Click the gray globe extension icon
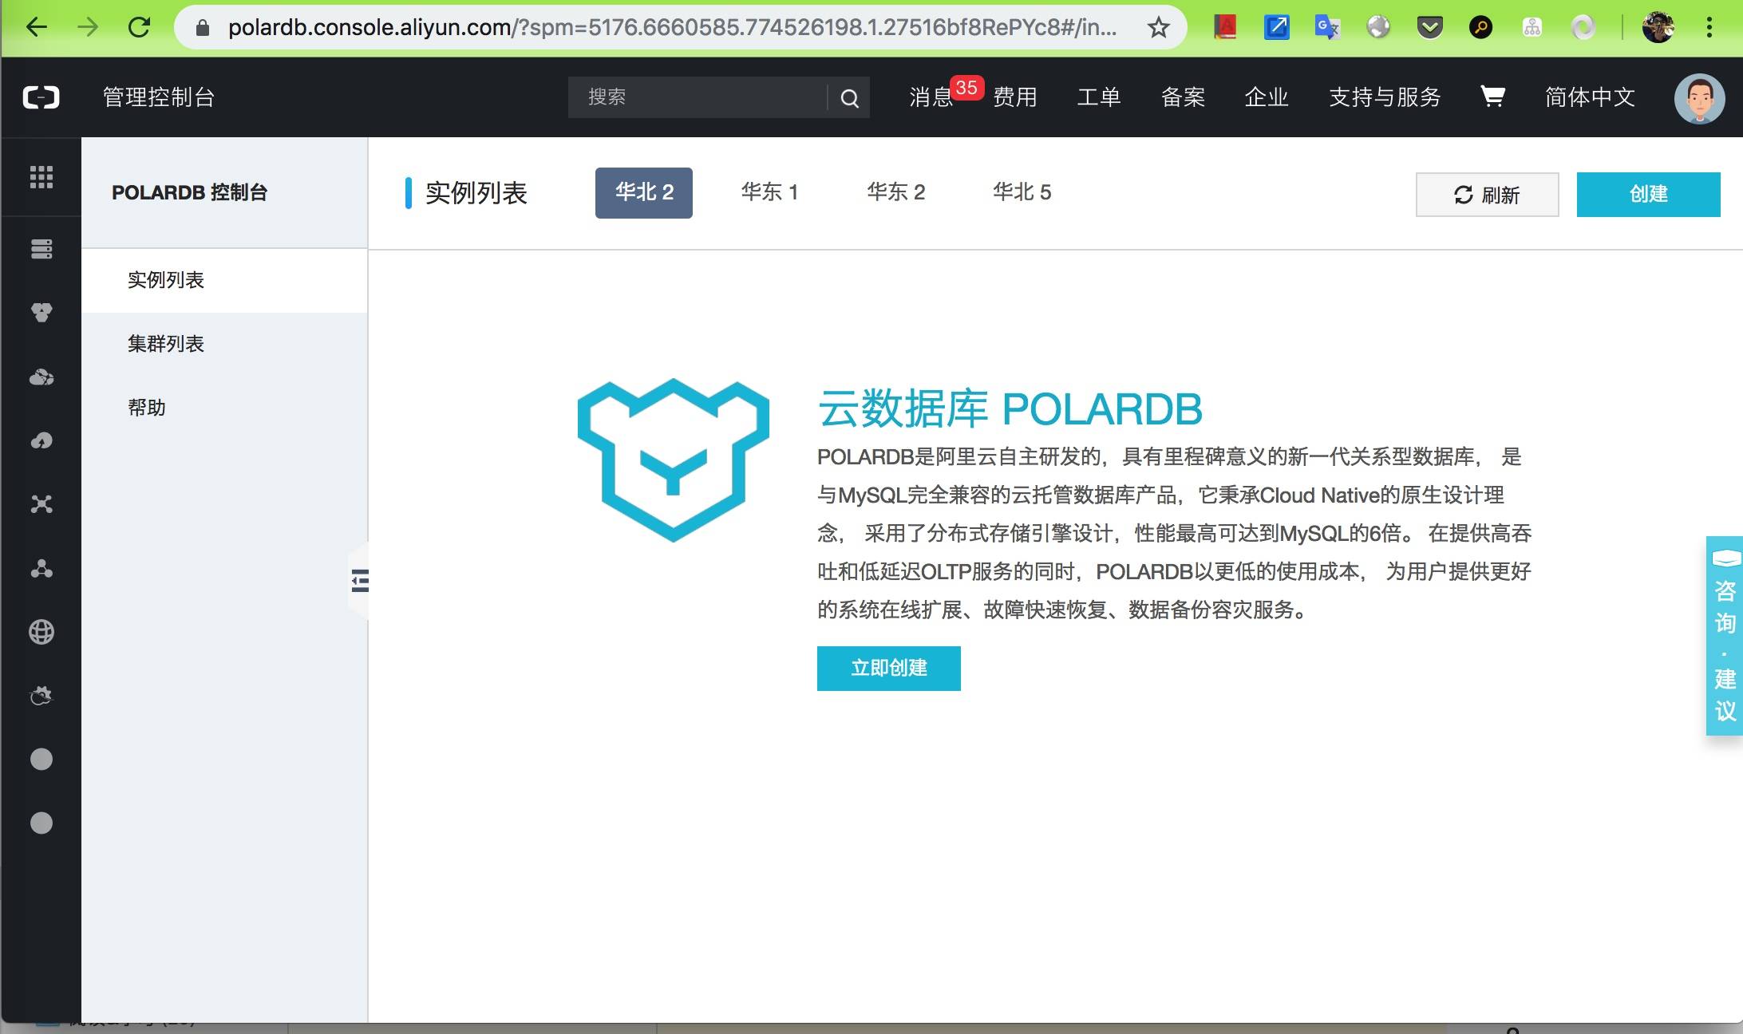Screen dimensions: 1743x1034 1378,28
